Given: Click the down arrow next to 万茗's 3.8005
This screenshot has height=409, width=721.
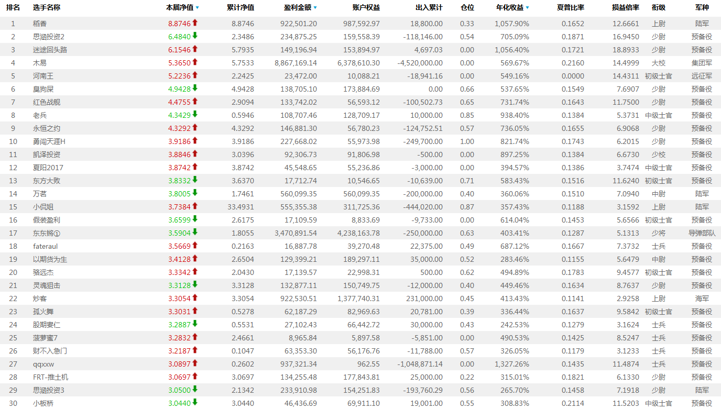Looking at the screenshot, I should point(195,193).
